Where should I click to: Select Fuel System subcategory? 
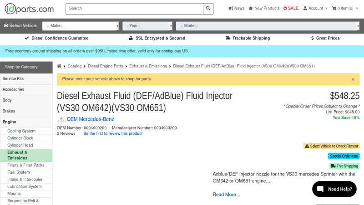[x=26, y=173]
